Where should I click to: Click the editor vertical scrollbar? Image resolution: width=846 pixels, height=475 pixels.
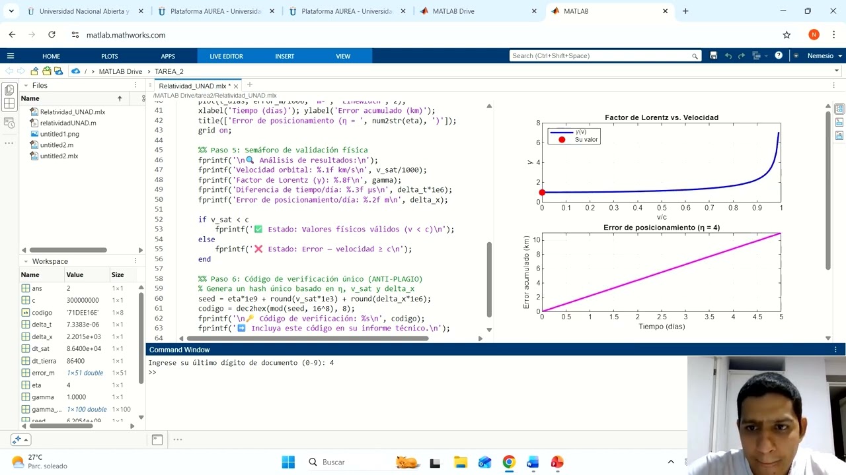pos(489,280)
